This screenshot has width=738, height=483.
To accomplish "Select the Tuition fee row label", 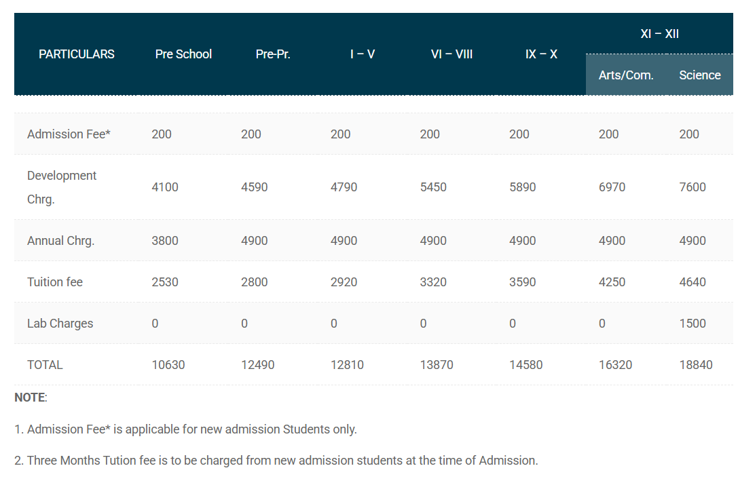I will click(x=54, y=282).
